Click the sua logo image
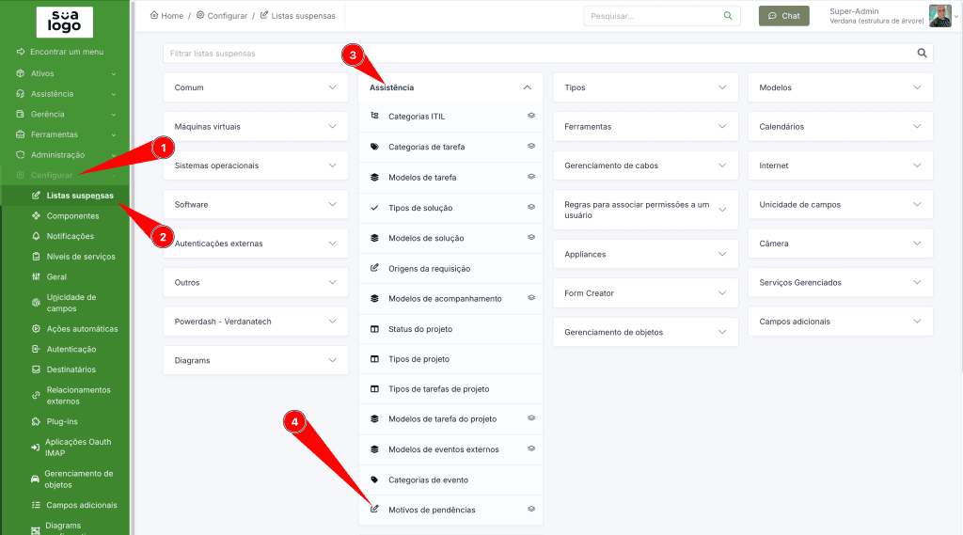Viewport: 963px width, 535px height. (x=65, y=23)
